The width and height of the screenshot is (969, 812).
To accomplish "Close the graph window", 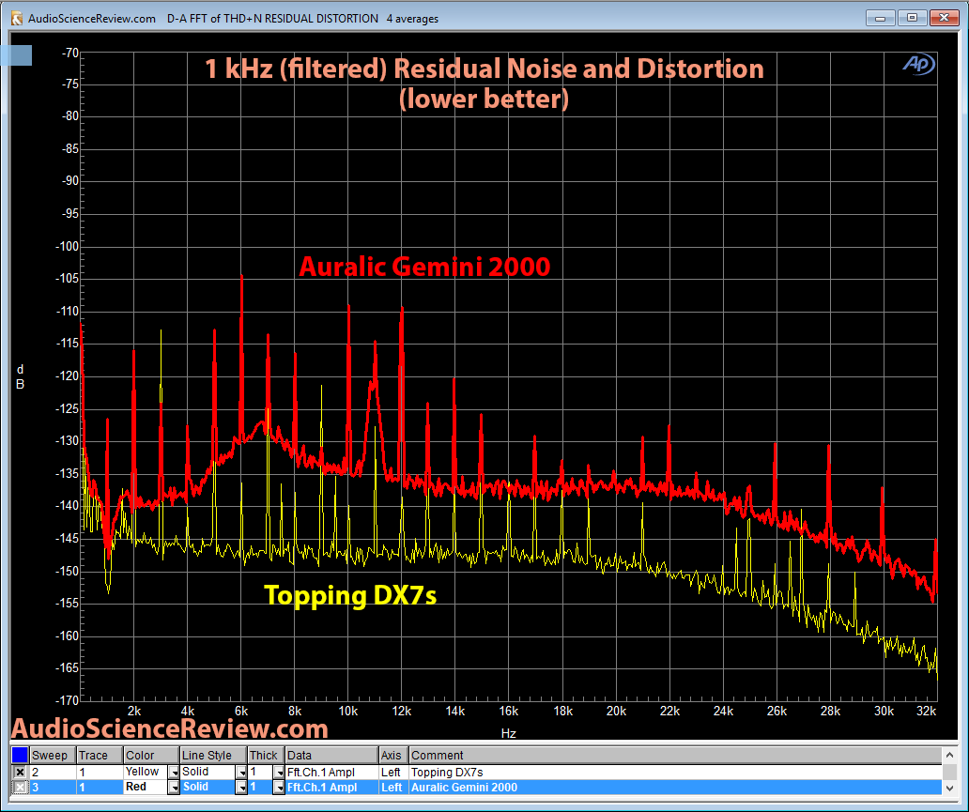I will point(945,17).
